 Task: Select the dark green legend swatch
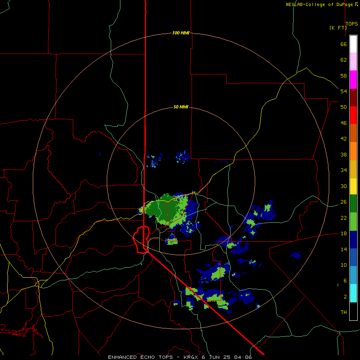point(353,204)
